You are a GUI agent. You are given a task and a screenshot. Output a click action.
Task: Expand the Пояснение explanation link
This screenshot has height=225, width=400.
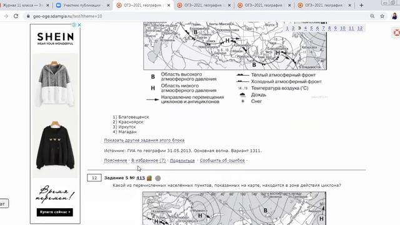pos(116,160)
